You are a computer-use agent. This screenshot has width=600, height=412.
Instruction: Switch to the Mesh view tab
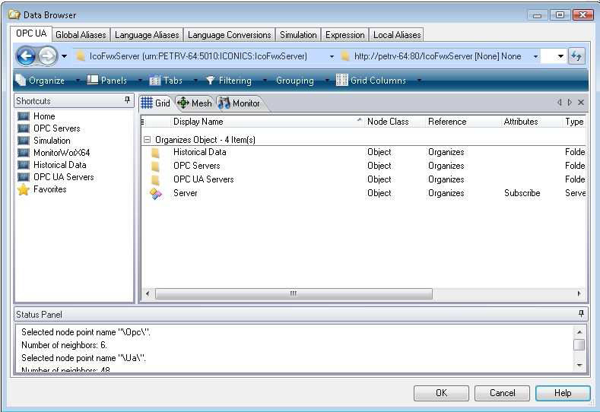tap(195, 103)
